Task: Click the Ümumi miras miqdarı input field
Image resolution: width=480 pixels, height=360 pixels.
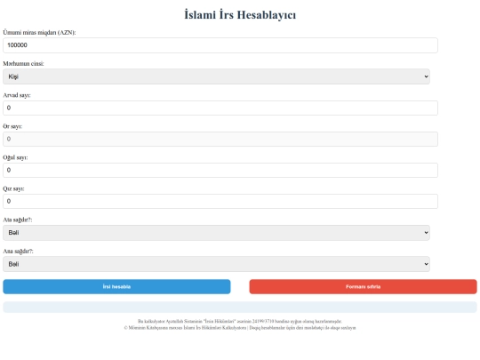Action: [x=220, y=45]
